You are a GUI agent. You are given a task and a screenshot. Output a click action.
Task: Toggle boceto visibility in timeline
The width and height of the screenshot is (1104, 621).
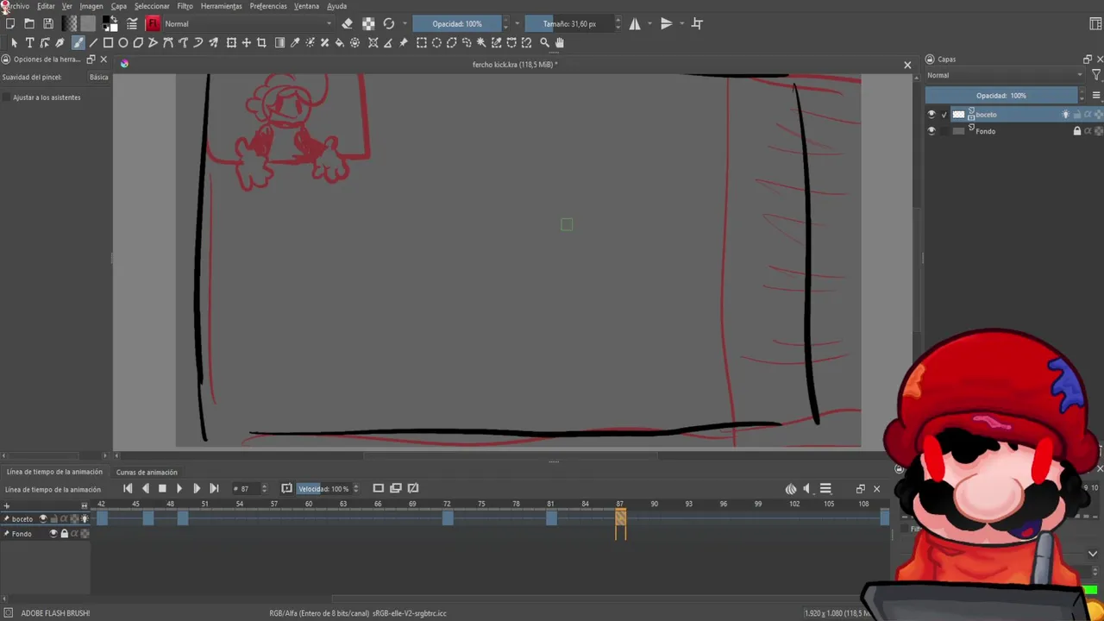pyautogui.click(x=43, y=518)
